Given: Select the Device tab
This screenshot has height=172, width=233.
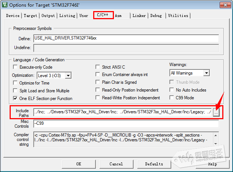Looking at the screenshot, I should (13, 16).
